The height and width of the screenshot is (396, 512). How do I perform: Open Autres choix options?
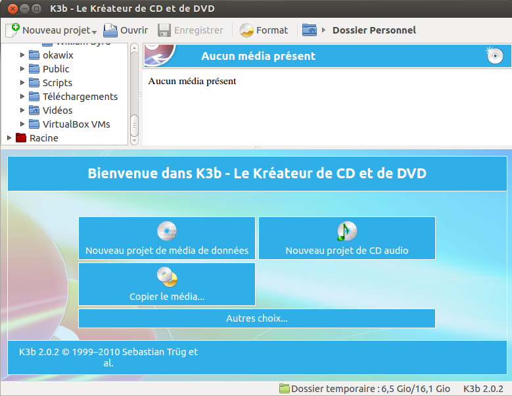(257, 318)
